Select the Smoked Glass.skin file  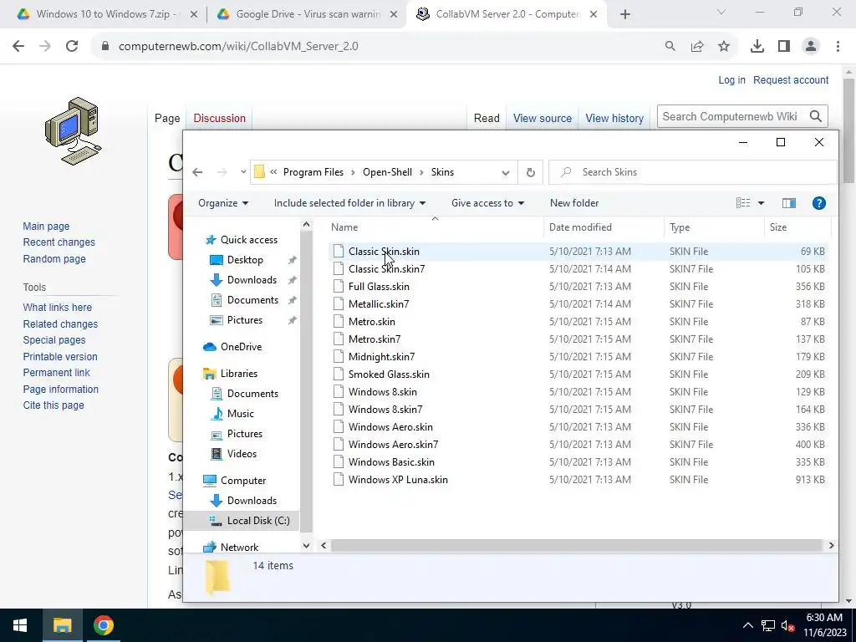389,374
